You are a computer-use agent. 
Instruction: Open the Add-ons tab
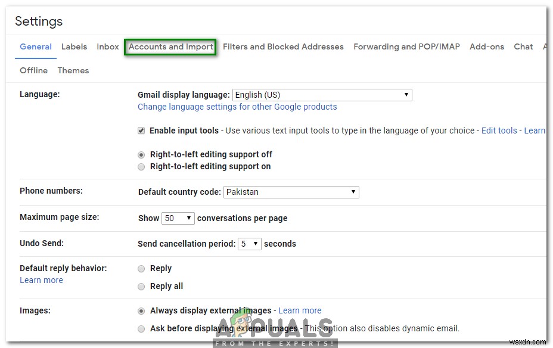pos(487,46)
